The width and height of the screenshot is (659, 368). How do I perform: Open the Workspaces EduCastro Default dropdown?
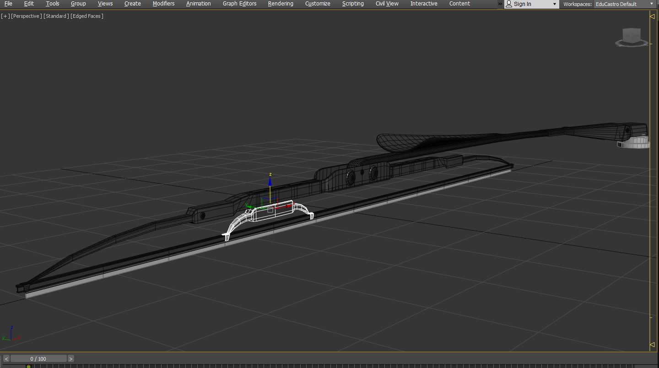(x=625, y=4)
